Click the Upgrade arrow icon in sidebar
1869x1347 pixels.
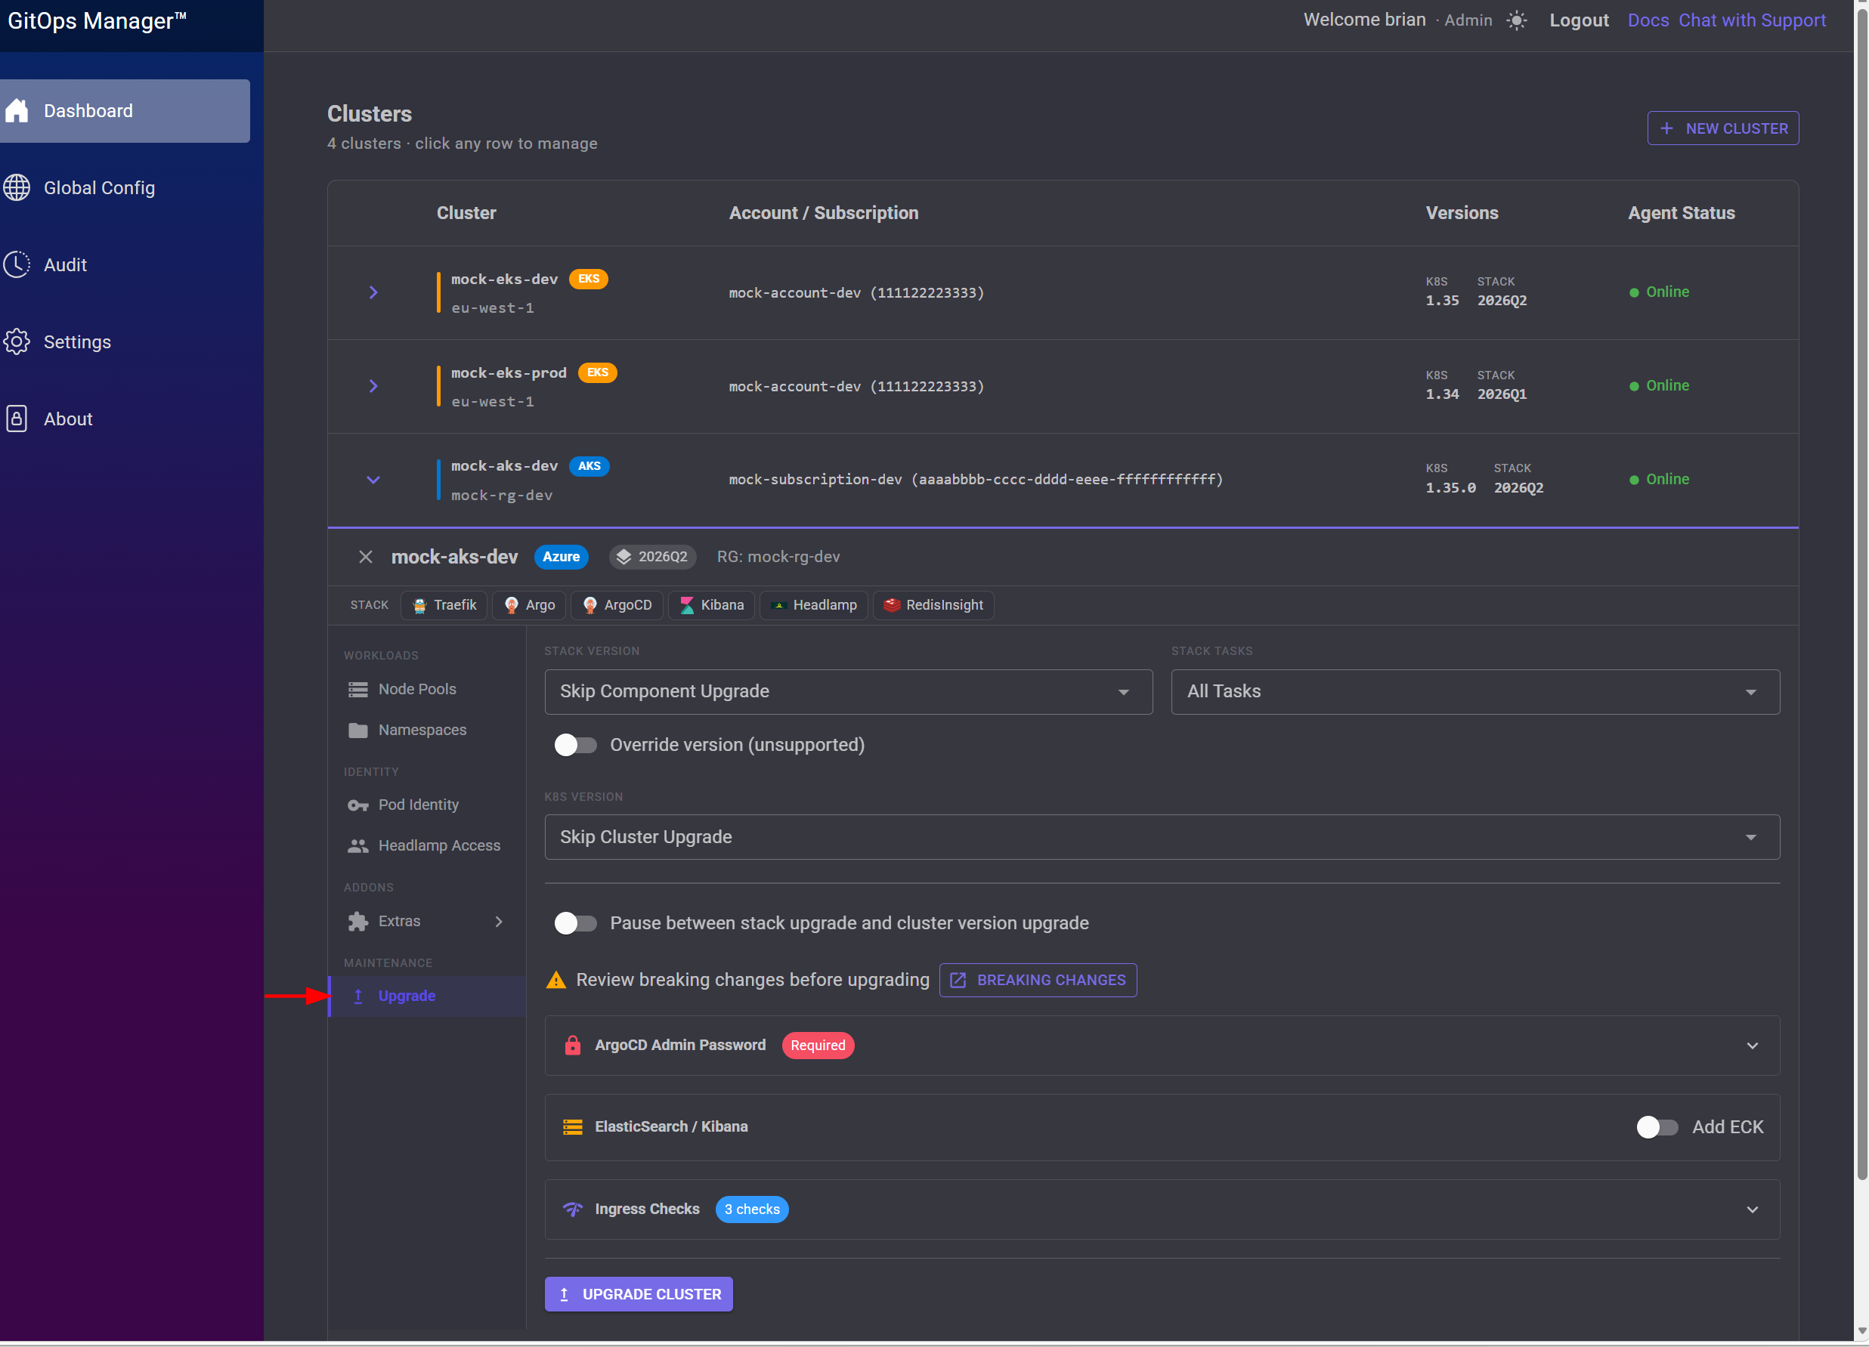(358, 997)
